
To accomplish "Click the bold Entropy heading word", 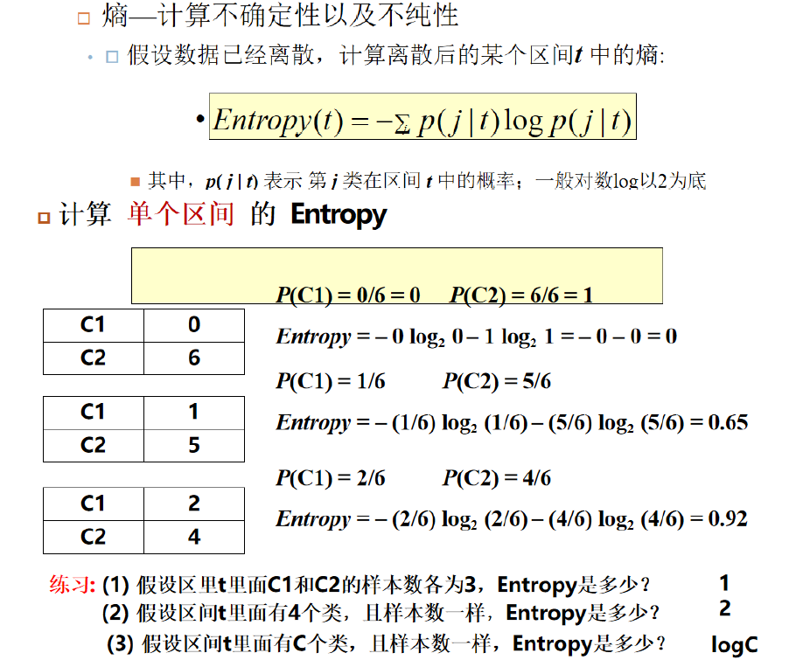I will (338, 214).
